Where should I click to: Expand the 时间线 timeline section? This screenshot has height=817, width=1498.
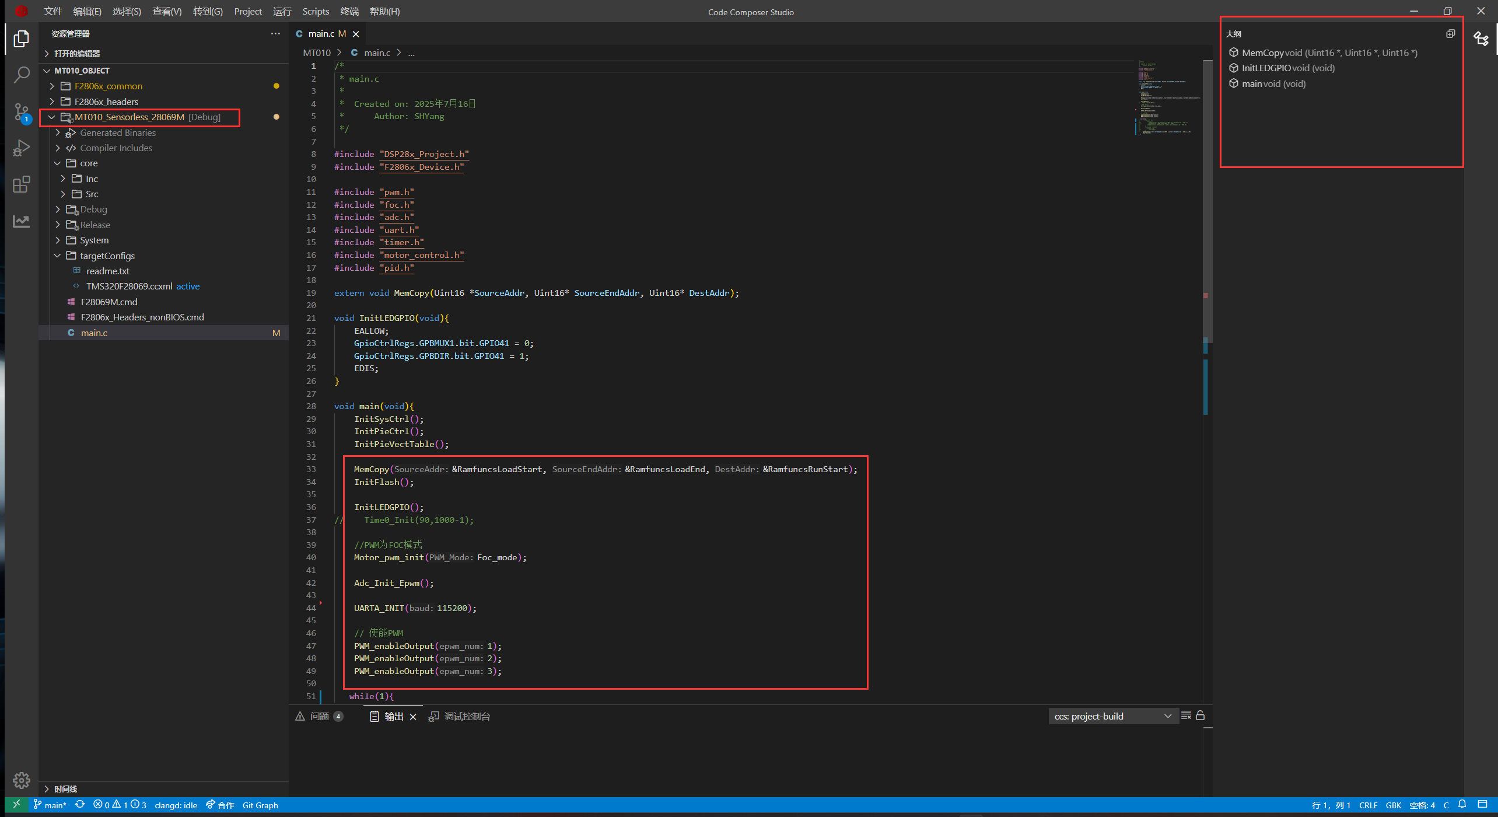[65, 789]
